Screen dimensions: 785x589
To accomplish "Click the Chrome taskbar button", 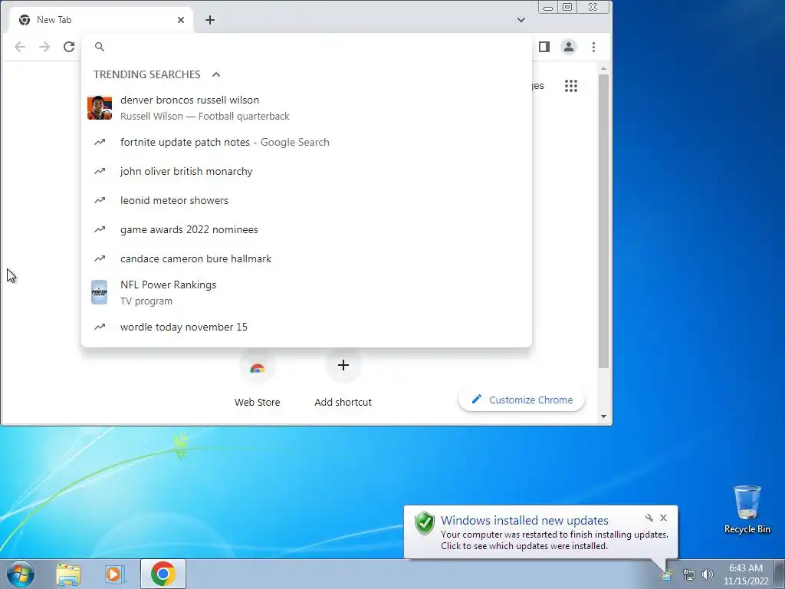I will (163, 574).
